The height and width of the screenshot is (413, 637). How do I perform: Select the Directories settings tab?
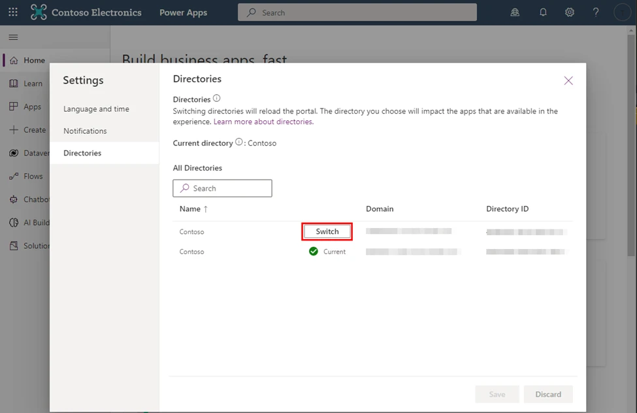pos(82,153)
